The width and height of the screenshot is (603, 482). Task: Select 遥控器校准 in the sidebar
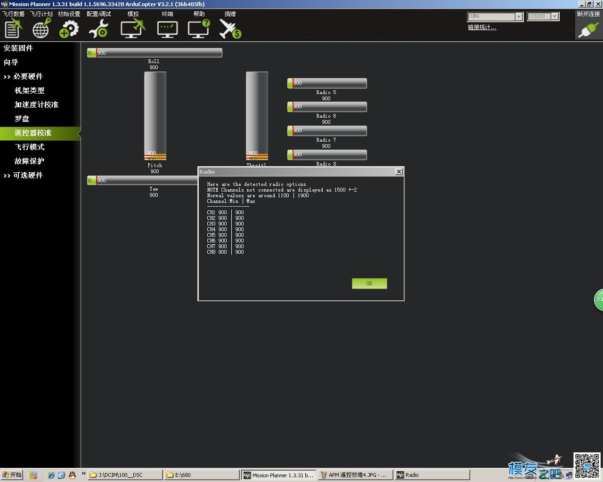(40, 133)
